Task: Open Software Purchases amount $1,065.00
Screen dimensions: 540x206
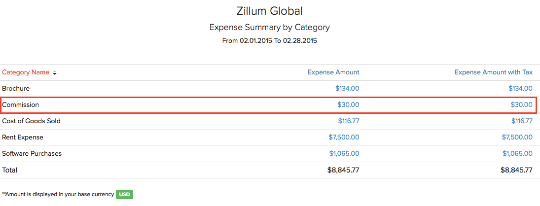Action: tap(344, 154)
